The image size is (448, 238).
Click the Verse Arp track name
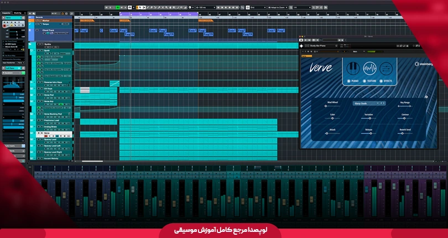coord(49,101)
